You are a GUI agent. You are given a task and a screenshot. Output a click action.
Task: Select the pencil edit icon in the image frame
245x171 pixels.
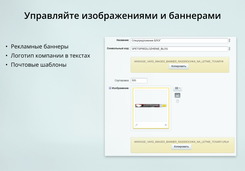pos(136,125)
